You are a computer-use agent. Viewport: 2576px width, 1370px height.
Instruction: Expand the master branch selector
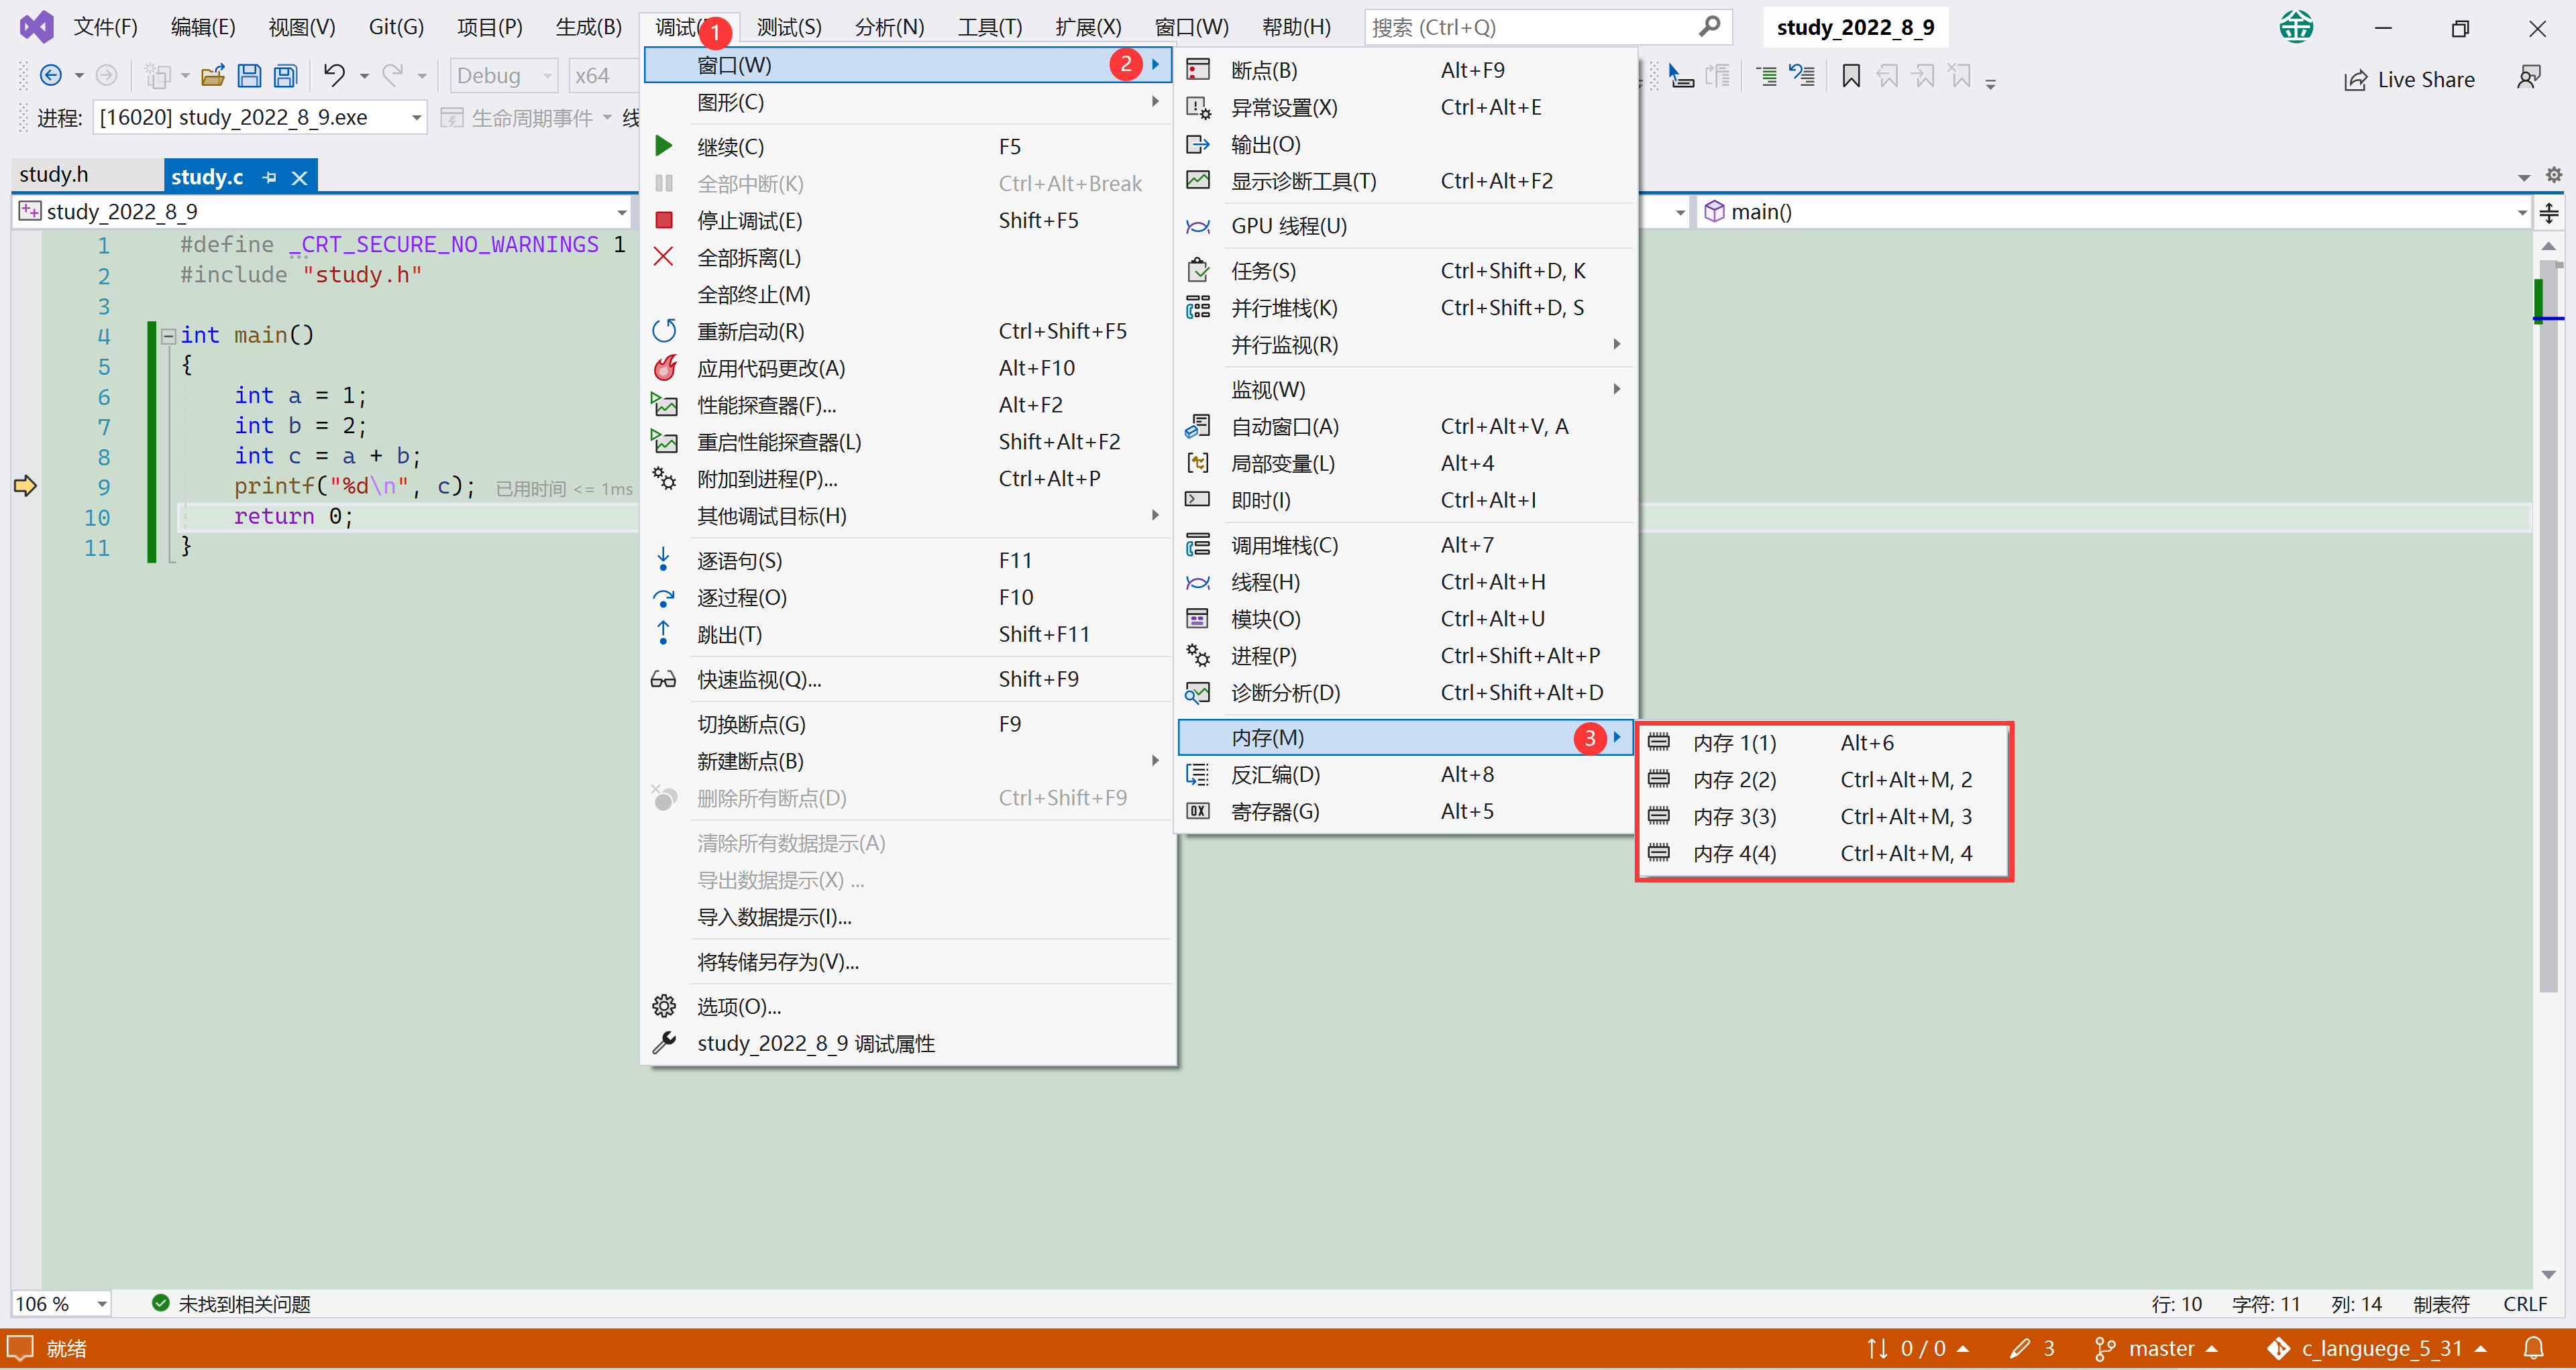pyautogui.click(x=2160, y=1348)
